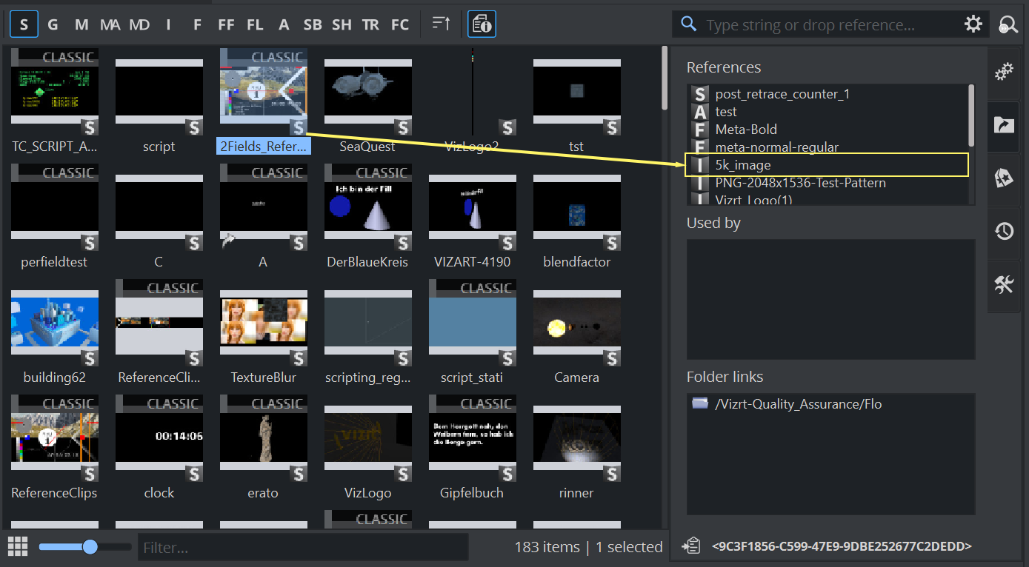Open the history clock side tab
This screenshot has width=1029, height=567.
coord(1004,231)
